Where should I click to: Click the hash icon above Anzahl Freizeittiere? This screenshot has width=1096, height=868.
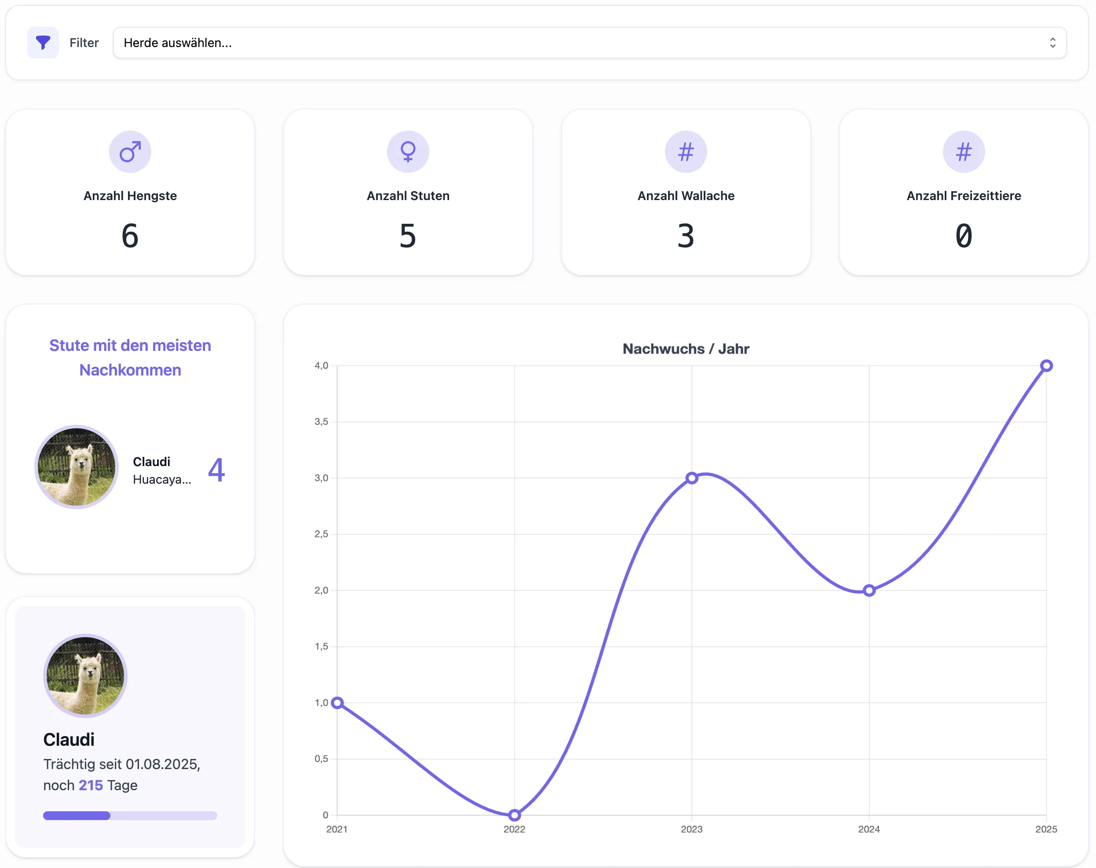point(963,151)
